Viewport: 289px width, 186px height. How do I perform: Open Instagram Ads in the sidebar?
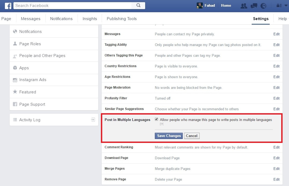[33, 80]
